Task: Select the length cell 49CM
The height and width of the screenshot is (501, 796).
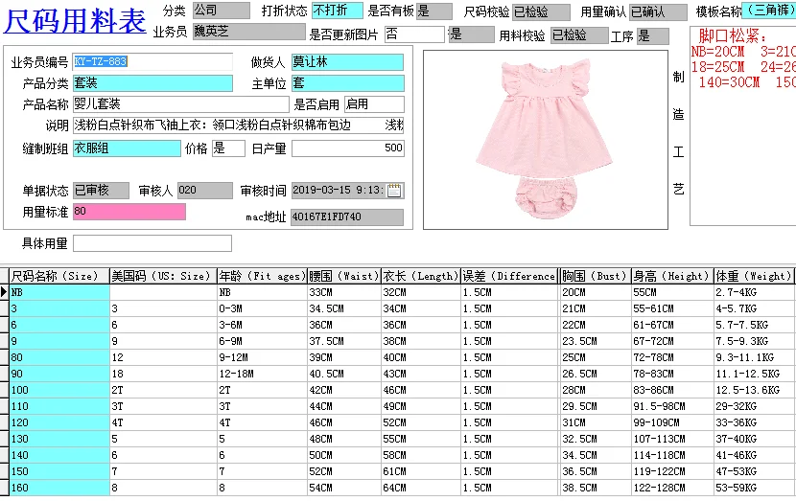Action: pyautogui.click(x=420, y=406)
